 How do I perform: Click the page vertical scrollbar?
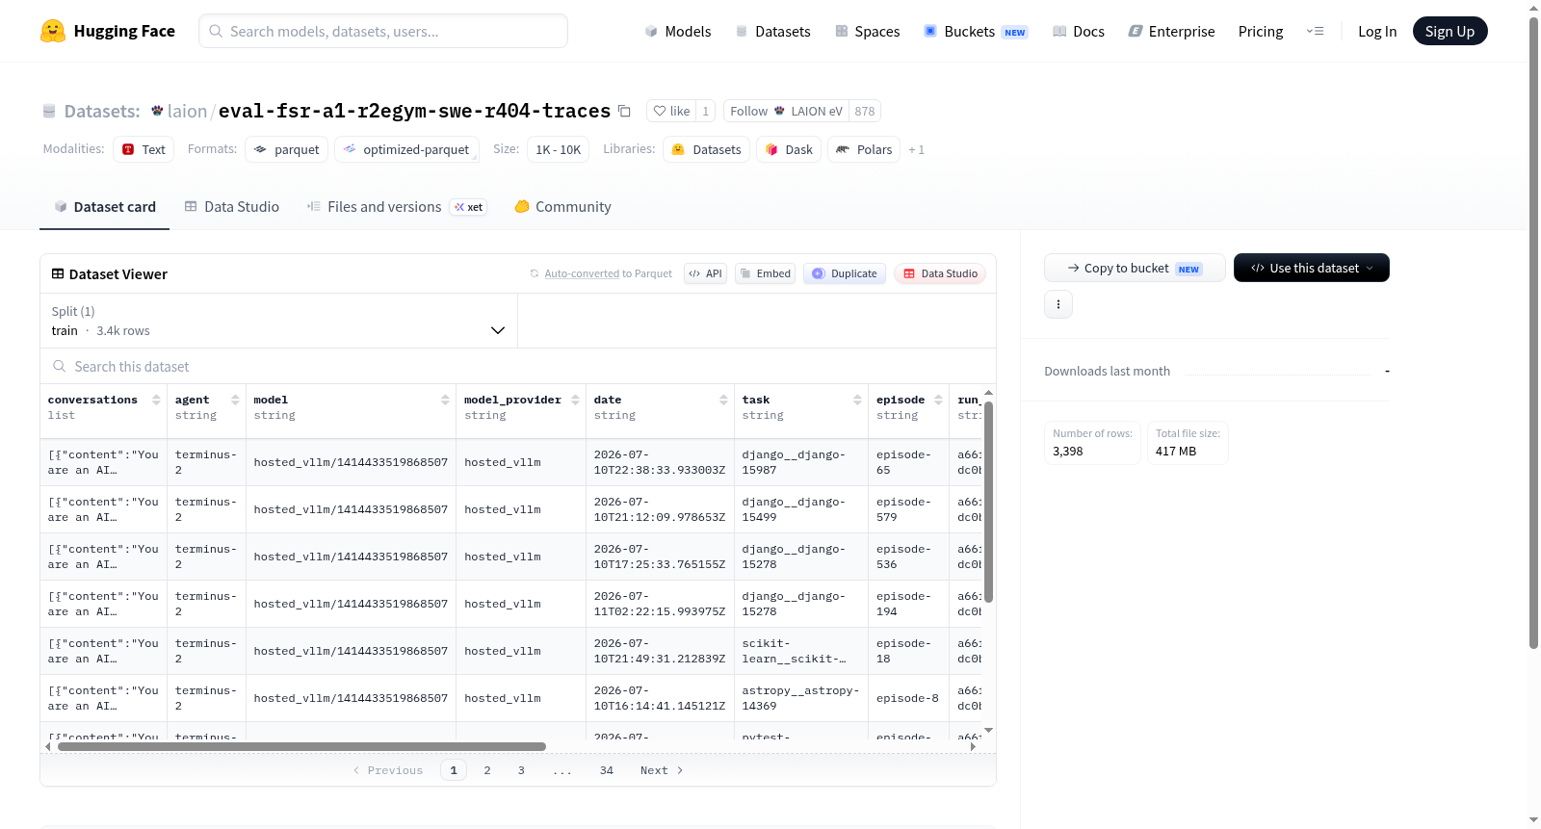click(x=1533, y=332)
